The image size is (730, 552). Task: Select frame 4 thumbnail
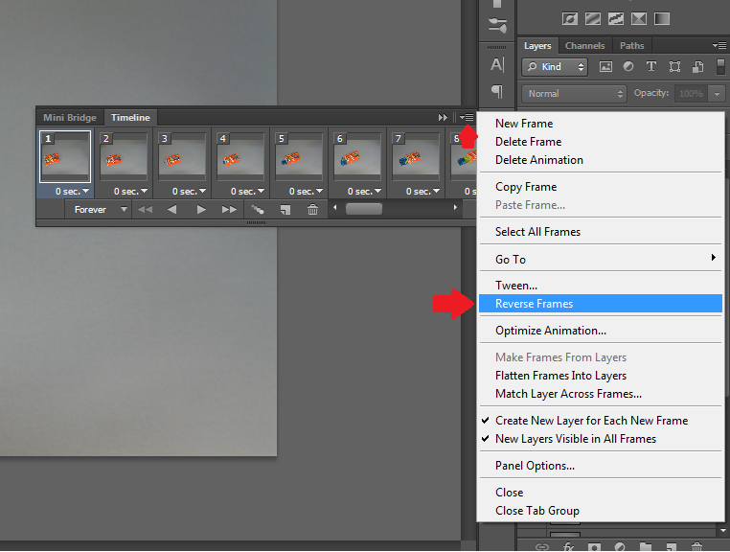coord(240,156)
